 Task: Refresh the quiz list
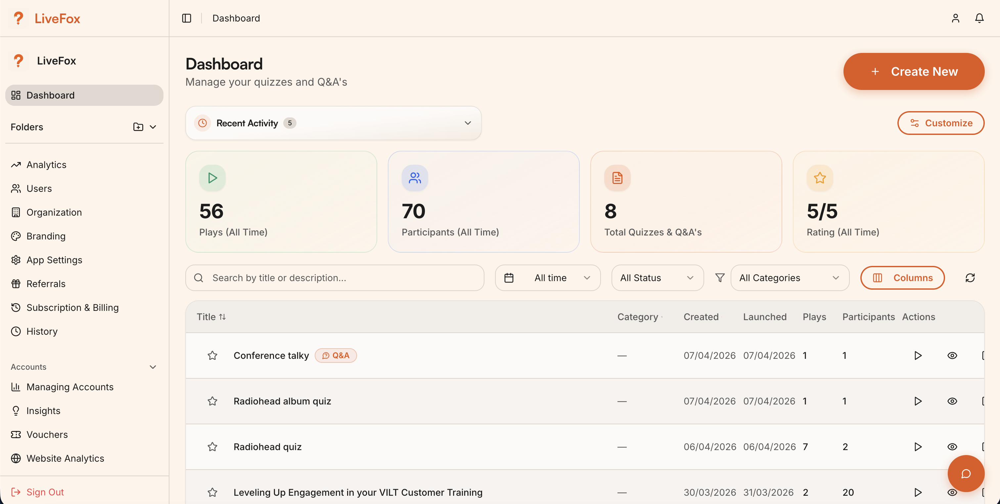[x=970, y=278]
